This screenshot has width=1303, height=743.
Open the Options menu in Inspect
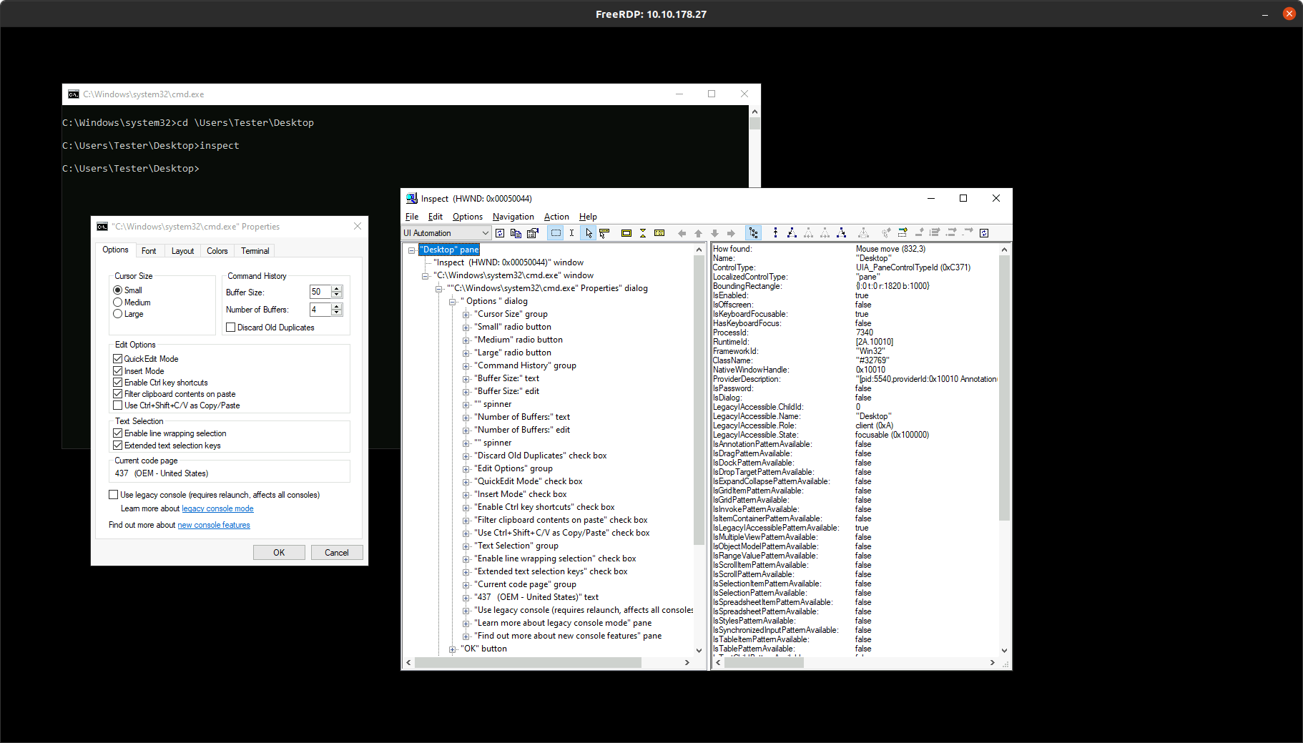coord(468,217)
